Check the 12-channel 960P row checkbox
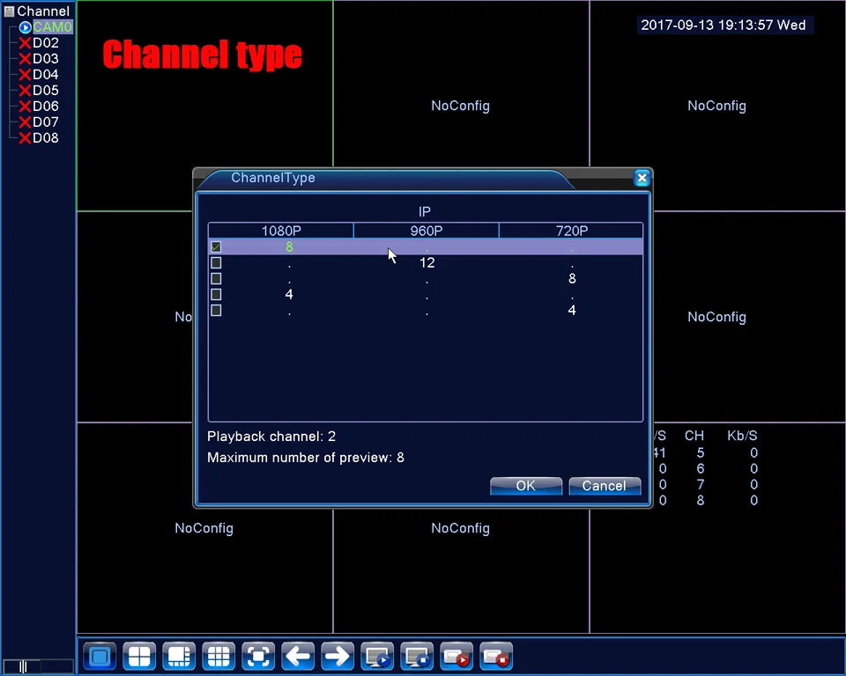Viewport: 846px width, 676px height. (216, 262)
